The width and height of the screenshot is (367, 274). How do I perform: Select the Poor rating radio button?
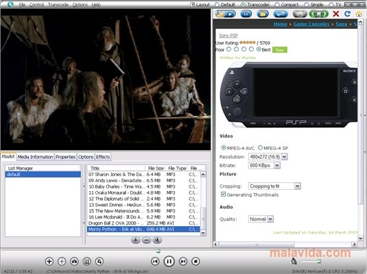229,49
